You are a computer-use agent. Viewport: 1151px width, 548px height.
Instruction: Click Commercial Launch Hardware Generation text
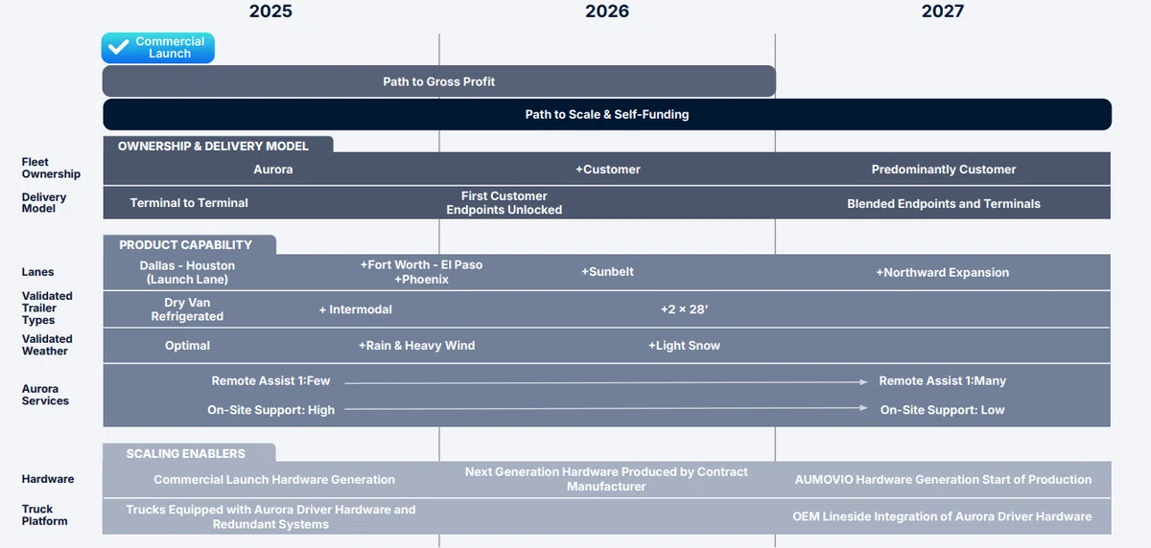pyautogui.click(x=274, y=480)
